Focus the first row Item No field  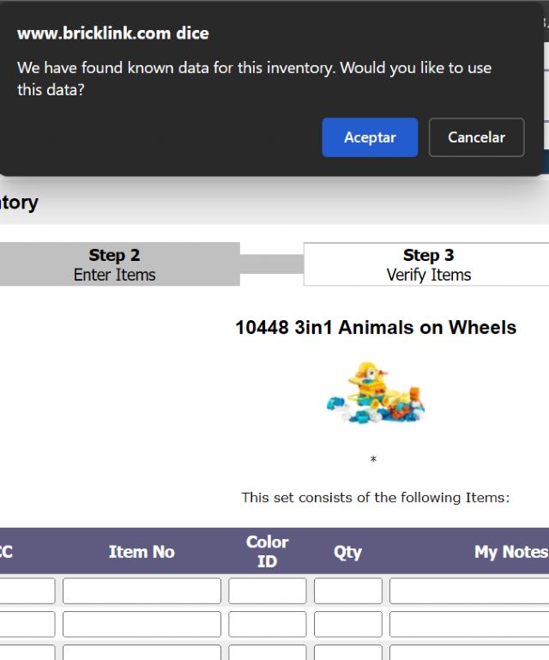click(142, 590)
